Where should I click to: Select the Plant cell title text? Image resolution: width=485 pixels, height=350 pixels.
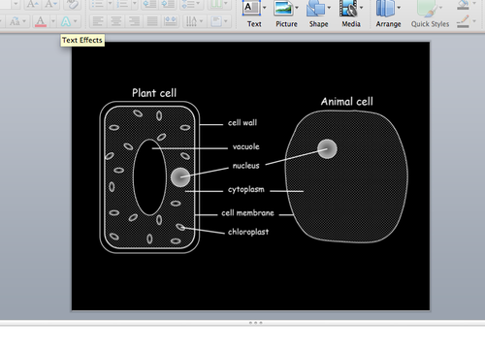point(154,93)
